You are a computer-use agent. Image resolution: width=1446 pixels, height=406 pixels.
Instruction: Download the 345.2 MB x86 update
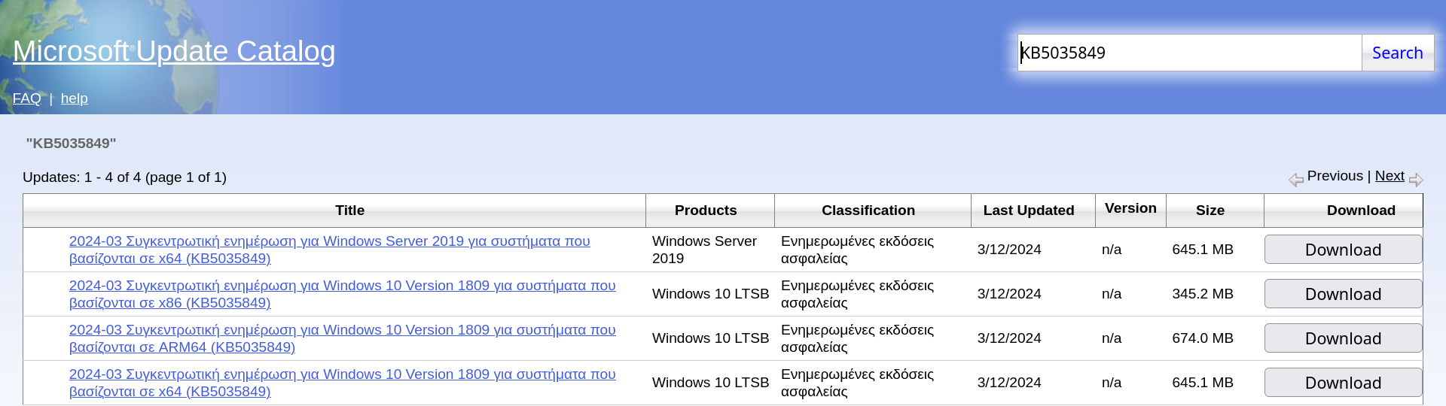(1343, 294)
